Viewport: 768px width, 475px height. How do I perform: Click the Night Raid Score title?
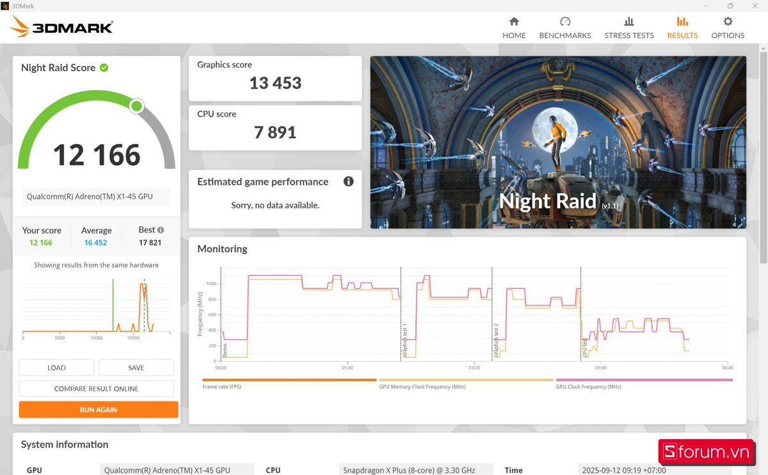tap(58, 68)
